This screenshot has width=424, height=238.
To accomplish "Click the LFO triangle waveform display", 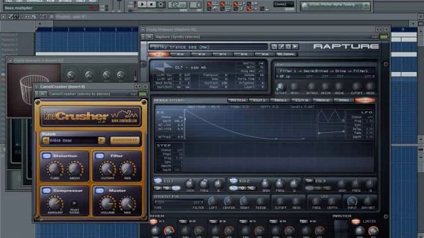I will pyautogui.click(x=331, y=116).
